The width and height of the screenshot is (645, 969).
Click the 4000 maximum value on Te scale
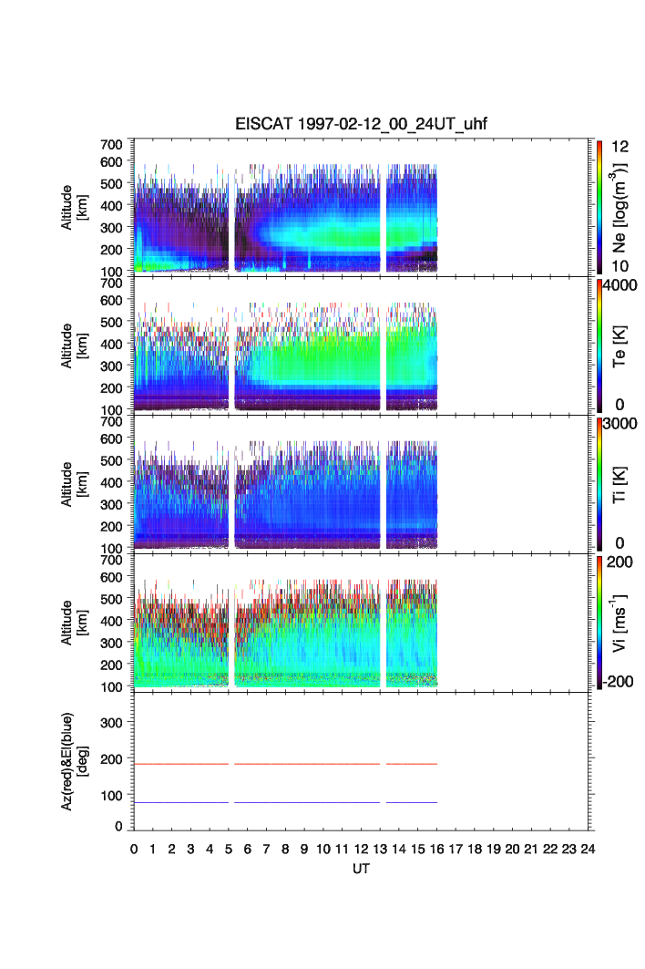[620, 285]
